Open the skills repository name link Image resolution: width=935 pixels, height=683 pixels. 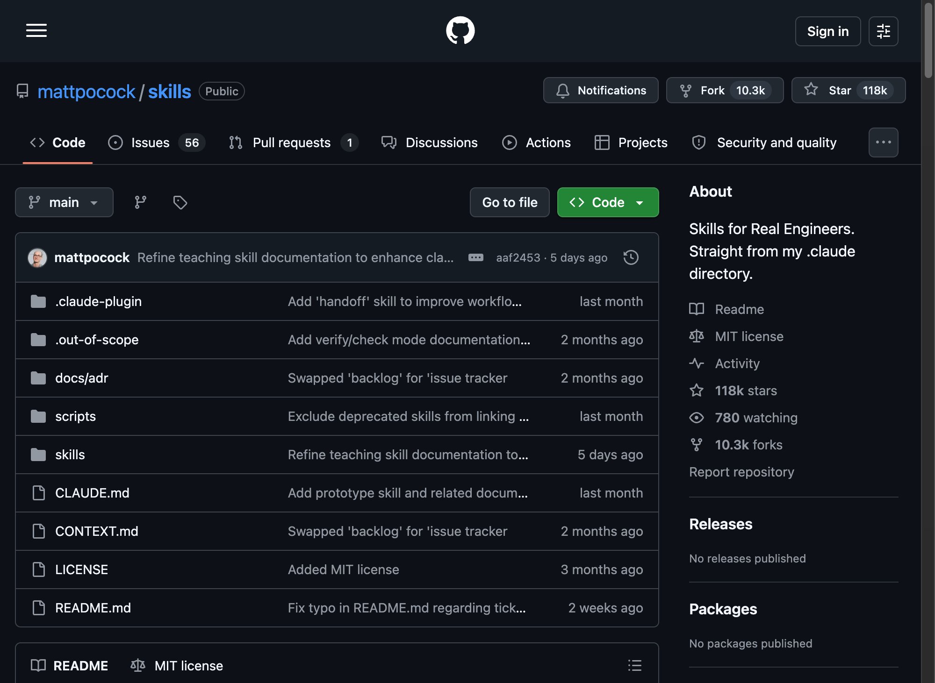click(x=170, y=92)
